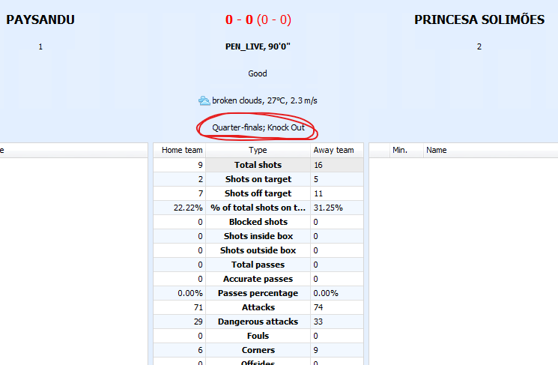The image size is (558, 365).
Task: Select the Shots on target row
Action: tap(258, 179)
